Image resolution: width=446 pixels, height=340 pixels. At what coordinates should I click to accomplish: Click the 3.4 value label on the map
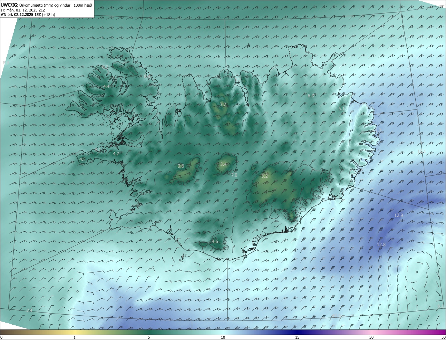223,164
